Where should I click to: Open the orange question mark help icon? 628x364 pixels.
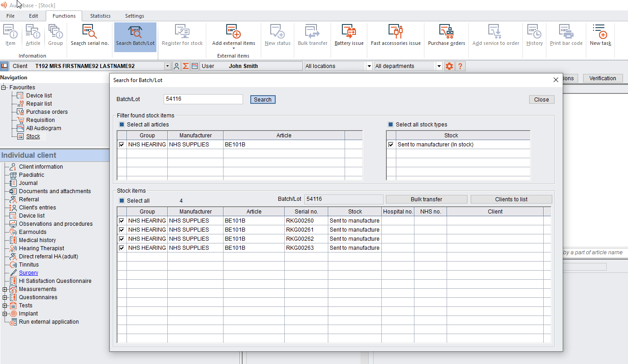coord(460,66)
